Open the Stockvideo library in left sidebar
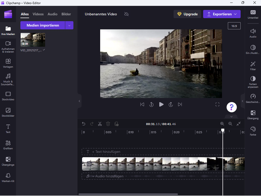The width and height of the screenshot is (261, 196). [8, 96]
